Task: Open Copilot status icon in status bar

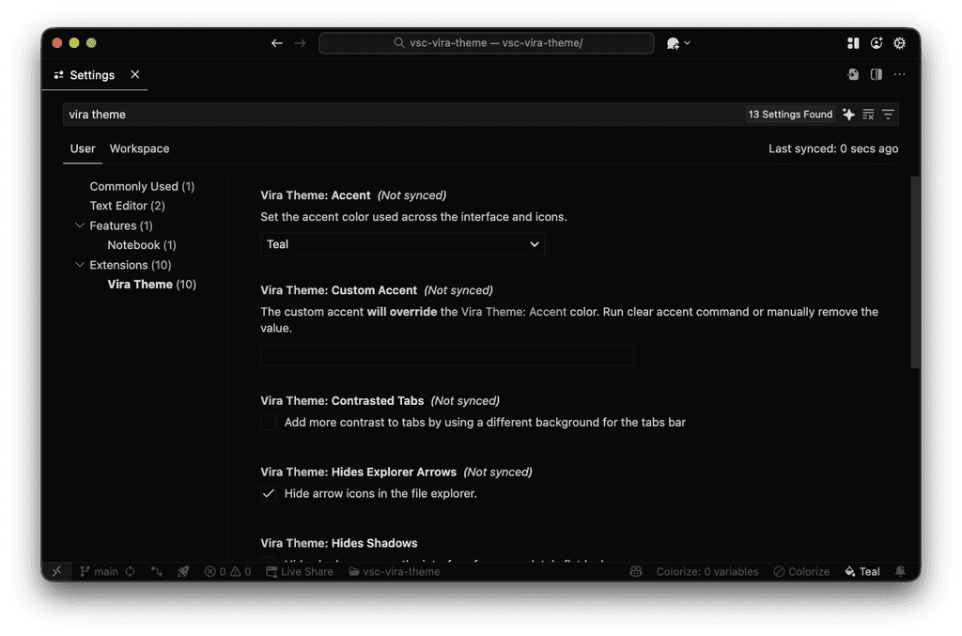Action: [636, 571]
